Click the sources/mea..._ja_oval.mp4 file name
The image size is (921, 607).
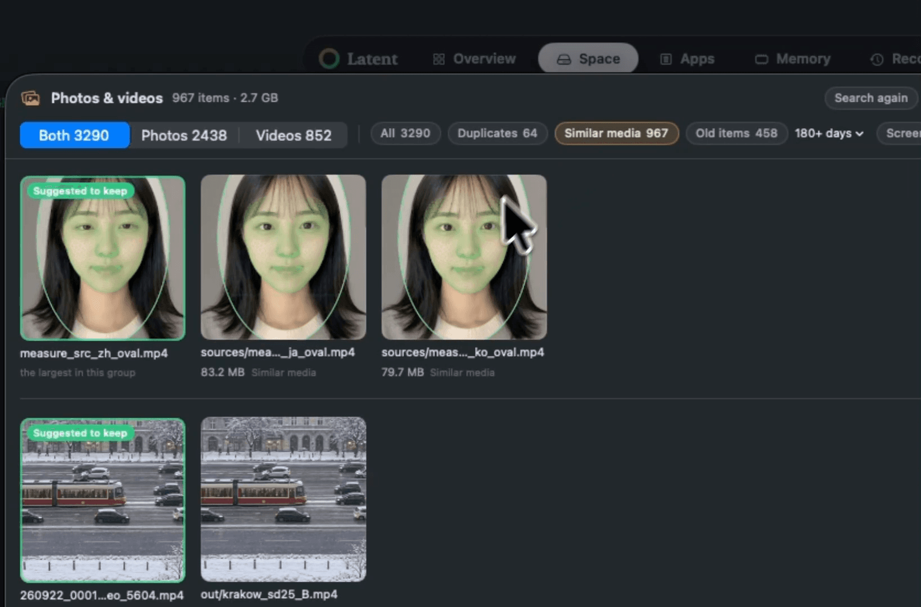point(278,352)
